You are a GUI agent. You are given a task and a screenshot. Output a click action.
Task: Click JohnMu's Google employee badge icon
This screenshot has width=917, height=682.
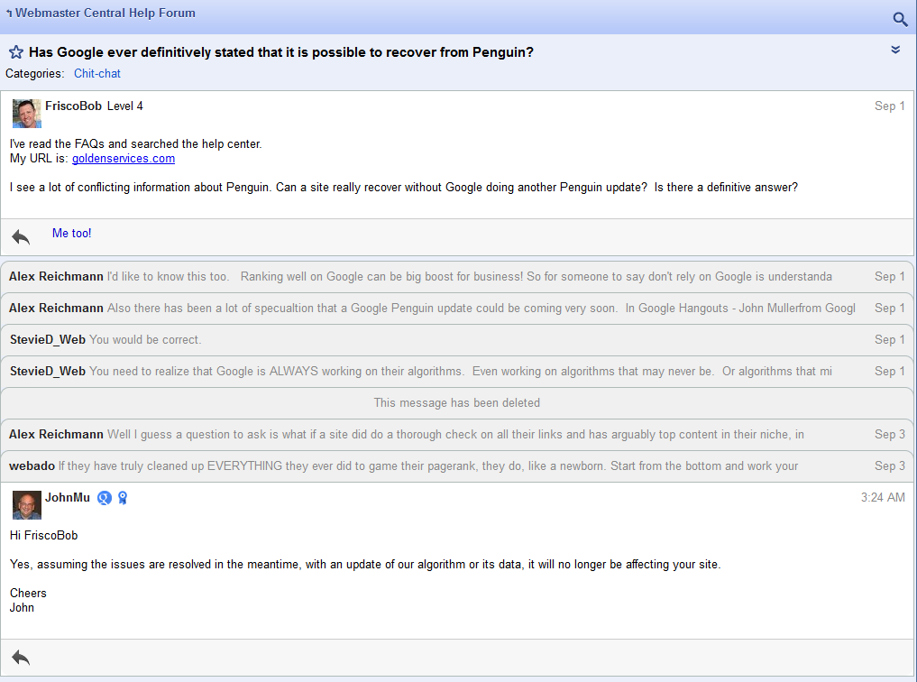point(105,498)
